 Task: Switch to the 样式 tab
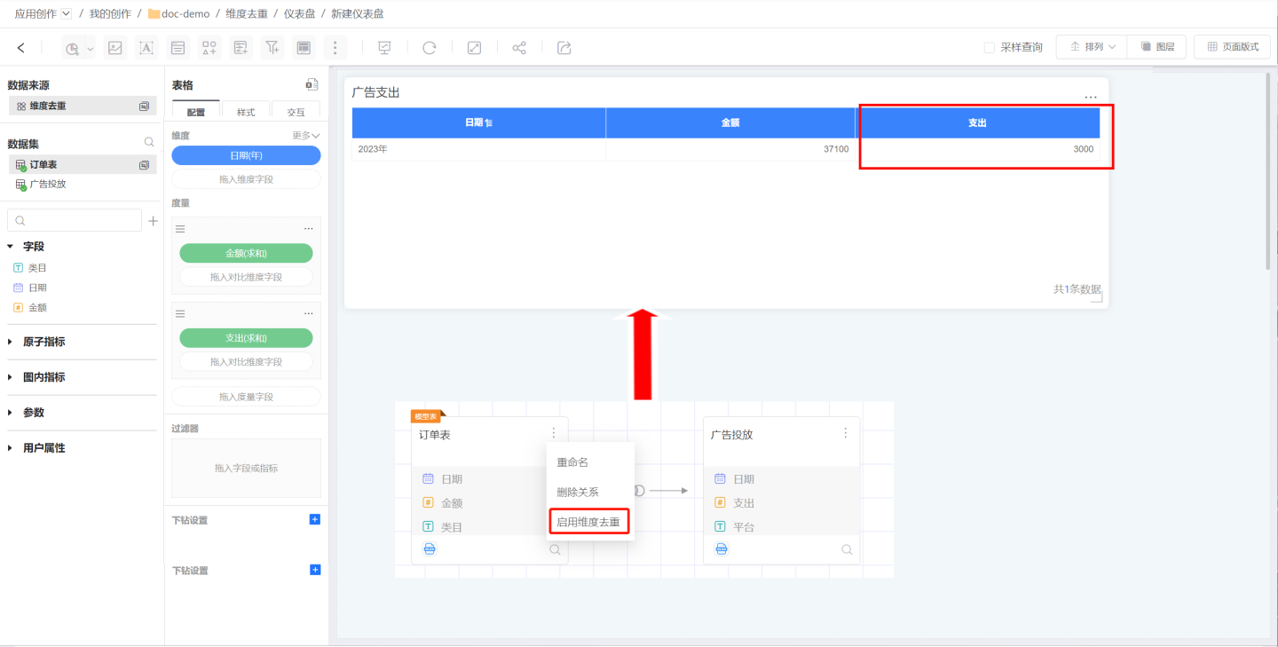click(246, 112)
